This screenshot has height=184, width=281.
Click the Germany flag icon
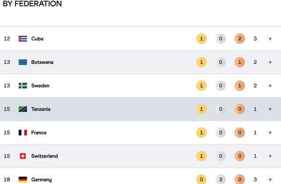[23, 179]
